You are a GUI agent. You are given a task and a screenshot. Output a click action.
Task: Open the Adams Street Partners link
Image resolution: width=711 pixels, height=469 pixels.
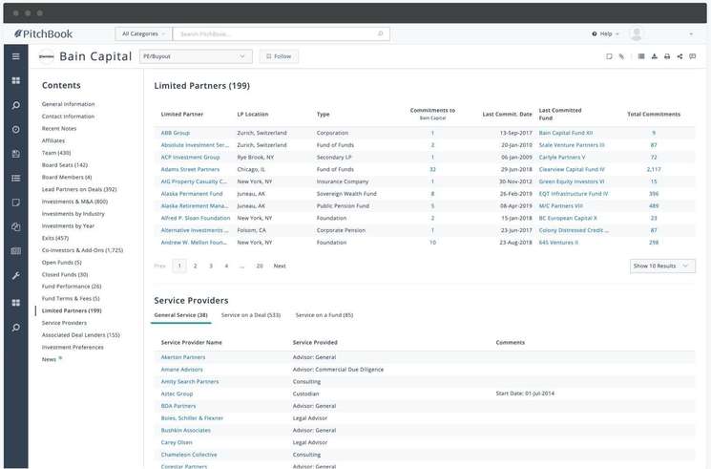(190, 169)
